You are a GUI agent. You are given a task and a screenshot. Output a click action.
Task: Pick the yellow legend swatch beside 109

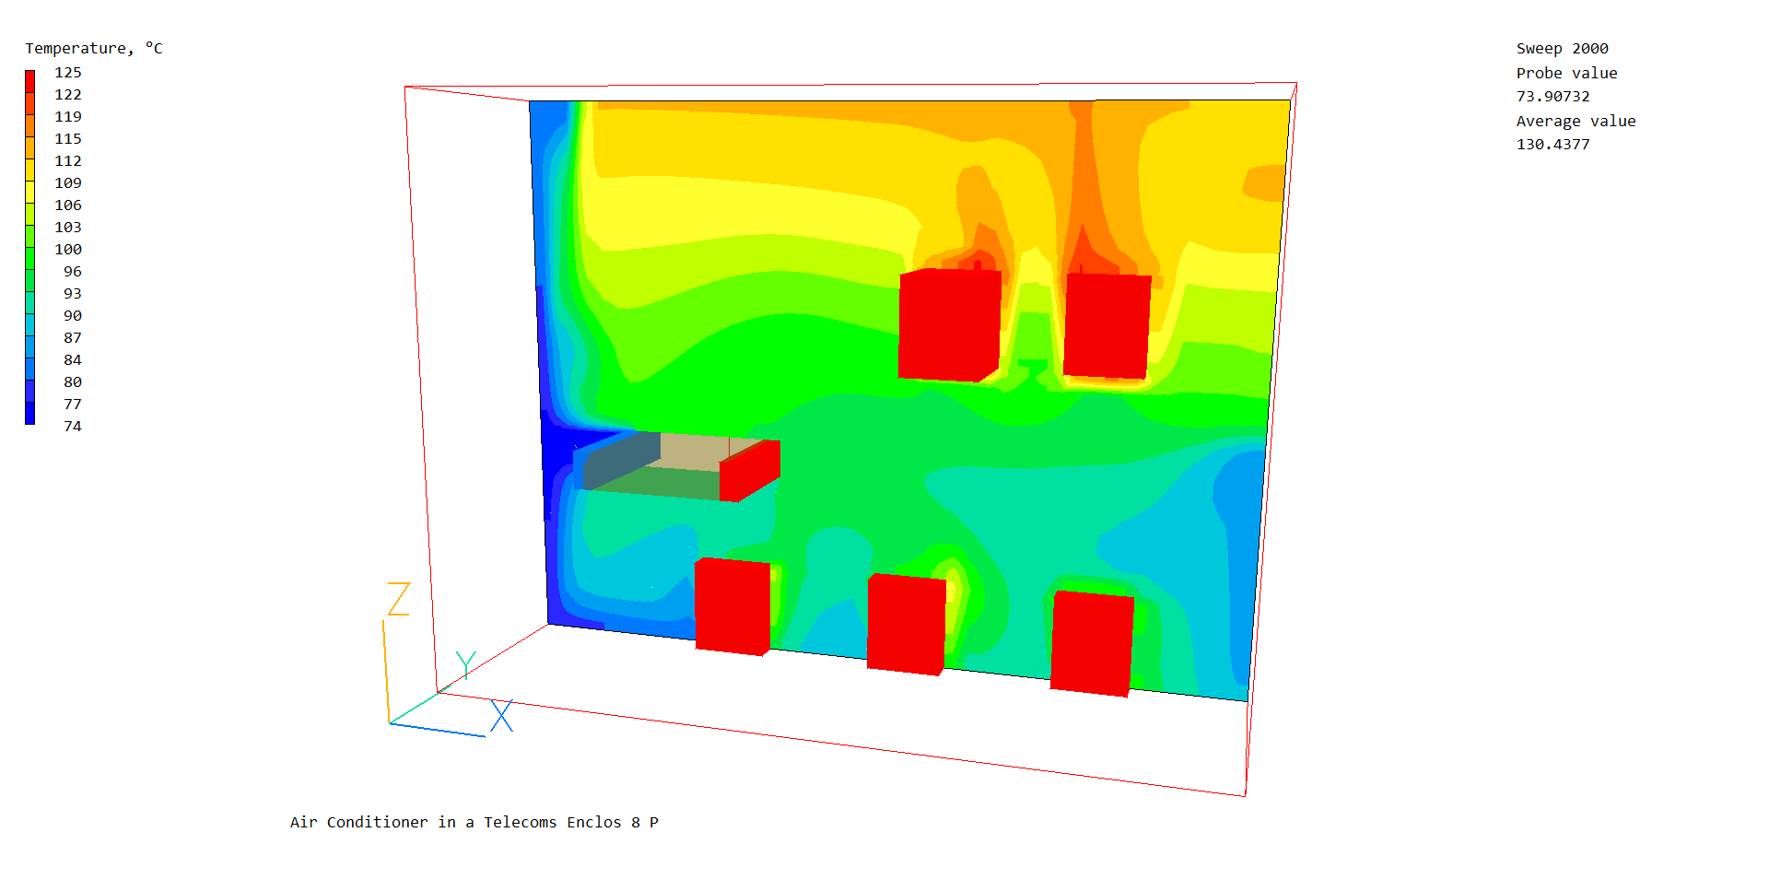point(30,192)
